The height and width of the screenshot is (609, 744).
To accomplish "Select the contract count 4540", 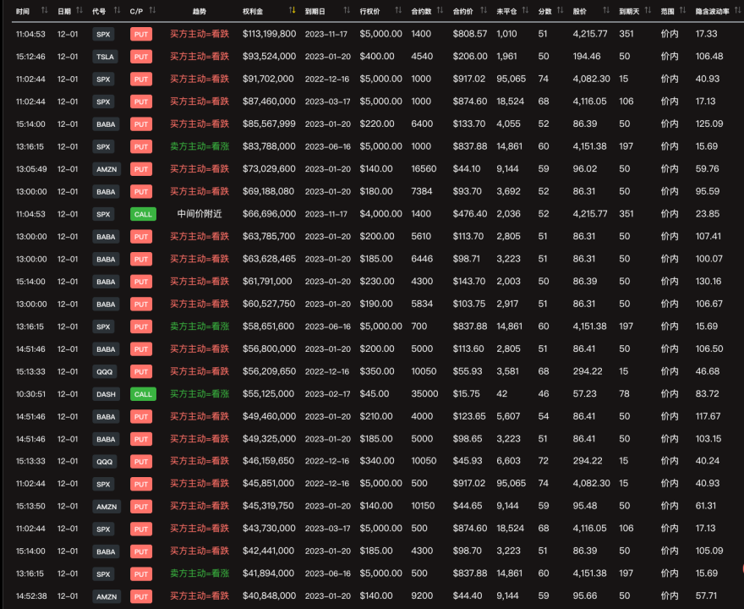I will point(422,57).
